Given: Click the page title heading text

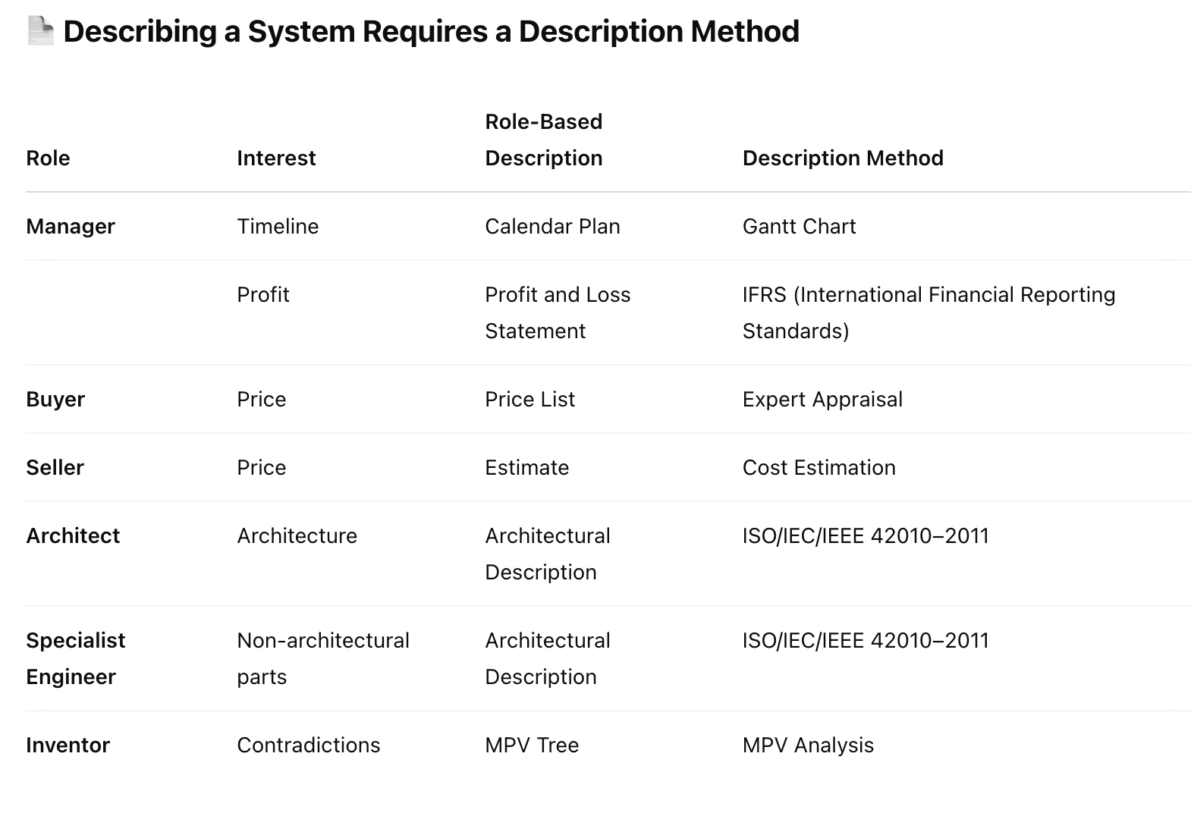Looking at the screenshot, I should click(431, 32).
